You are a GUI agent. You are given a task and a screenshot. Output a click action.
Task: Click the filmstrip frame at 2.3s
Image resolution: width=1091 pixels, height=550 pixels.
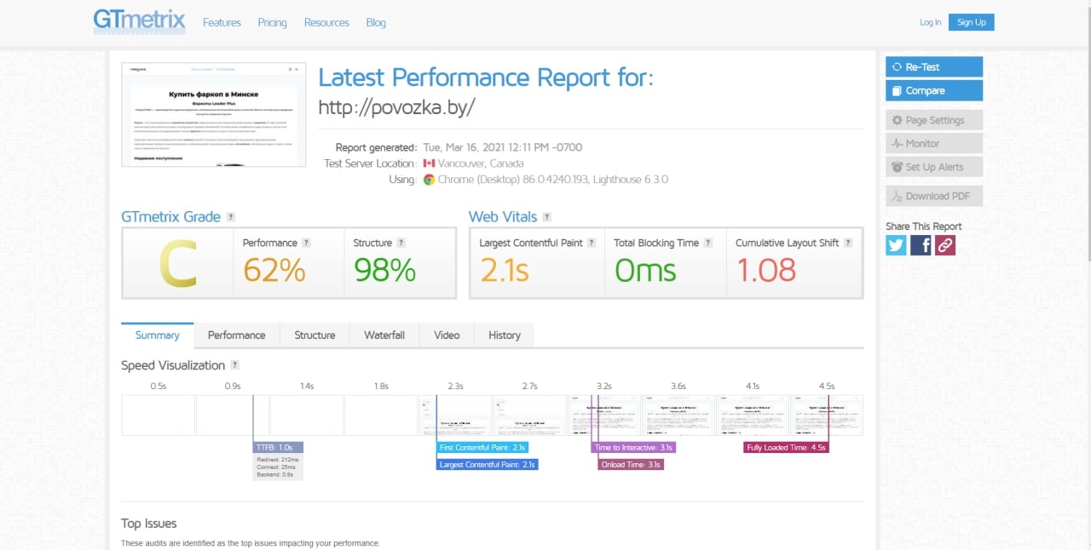tap(455, 415)
